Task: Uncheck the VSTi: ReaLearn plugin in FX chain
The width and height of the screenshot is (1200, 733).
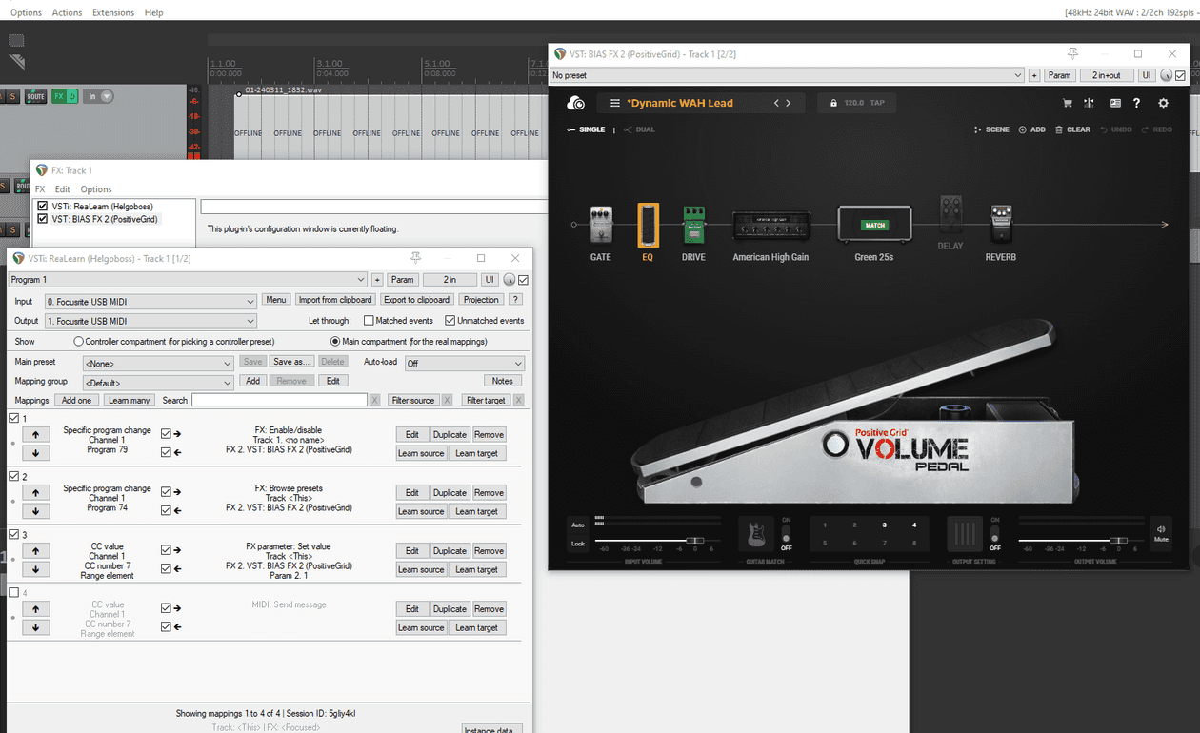Action: [x=41, y=206]
